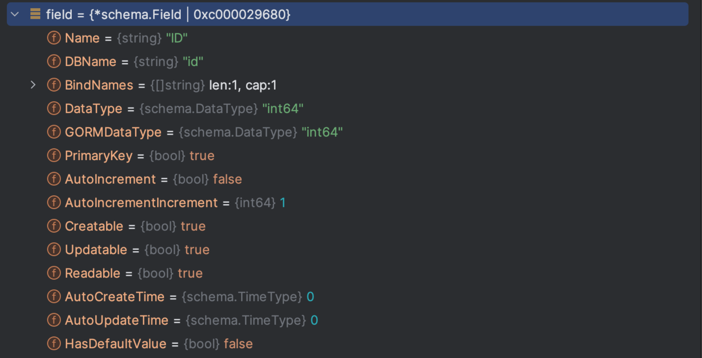Select the AutoIncrementIncrement row
Image resolution: width=702 pixels, height=358 pixels.
tap(175, 203)
